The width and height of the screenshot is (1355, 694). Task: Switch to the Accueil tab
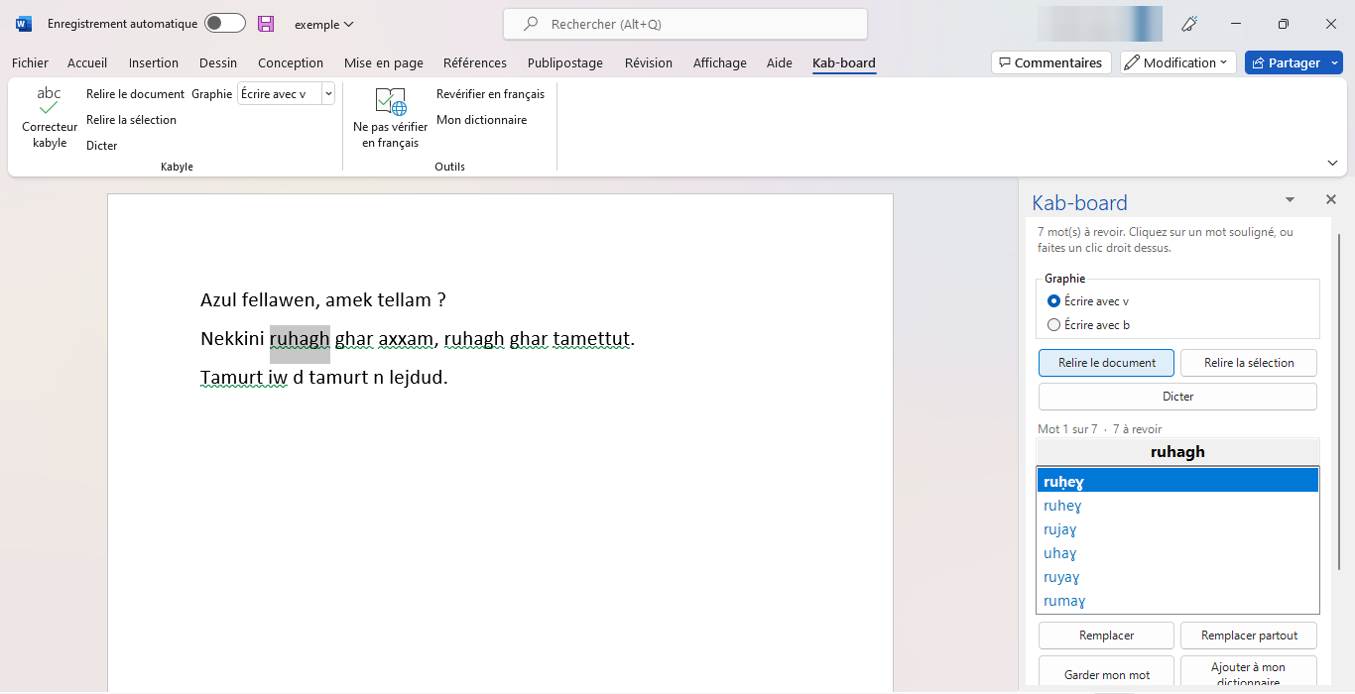click(x=87, y=62)
